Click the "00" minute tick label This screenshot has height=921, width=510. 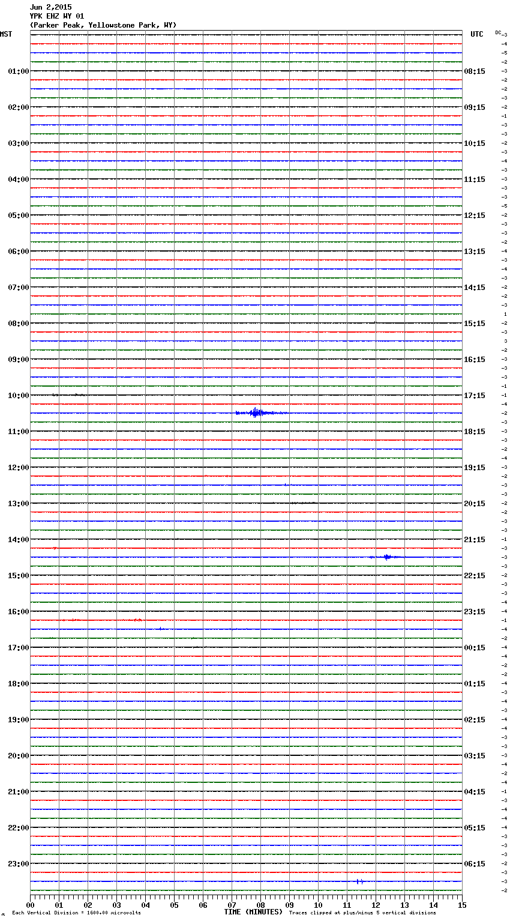pos(30,905)
